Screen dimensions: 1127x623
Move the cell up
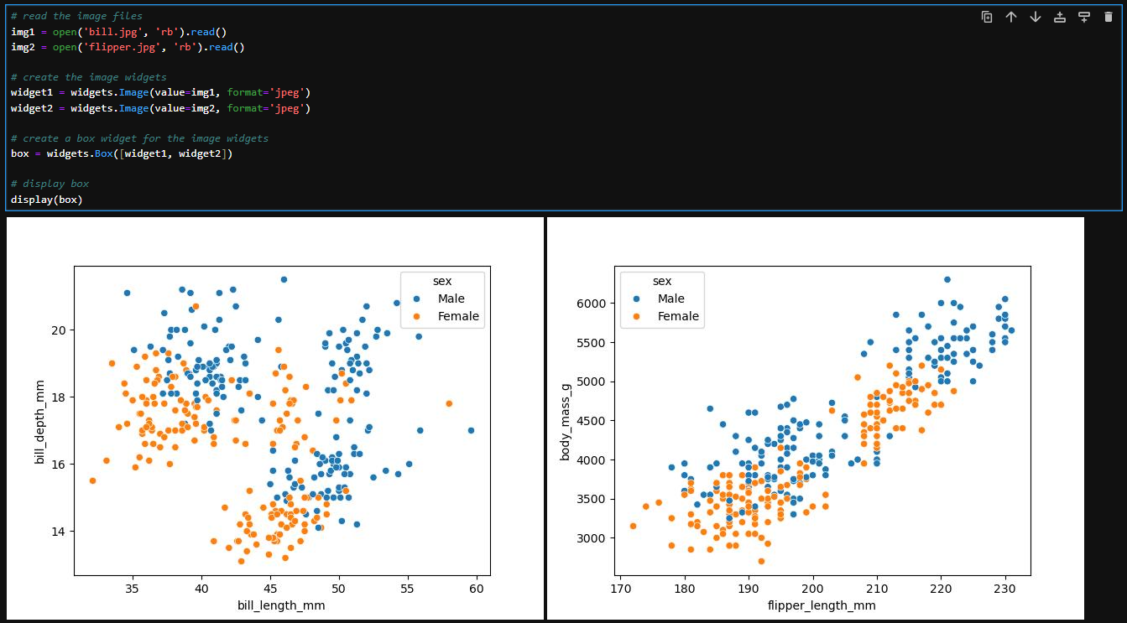pyautogui.click(x=1011, y=17)
